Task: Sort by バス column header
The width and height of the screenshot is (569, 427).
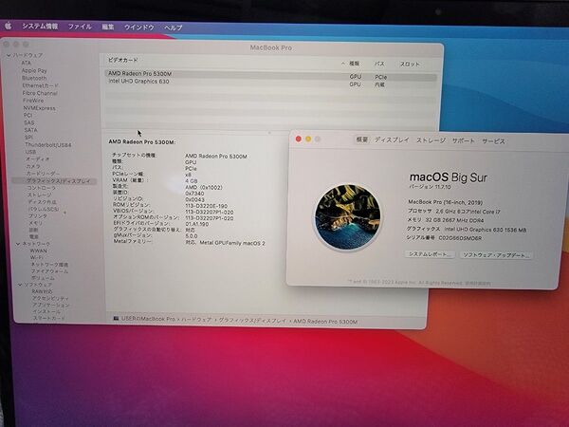Action: click(379, 64)
